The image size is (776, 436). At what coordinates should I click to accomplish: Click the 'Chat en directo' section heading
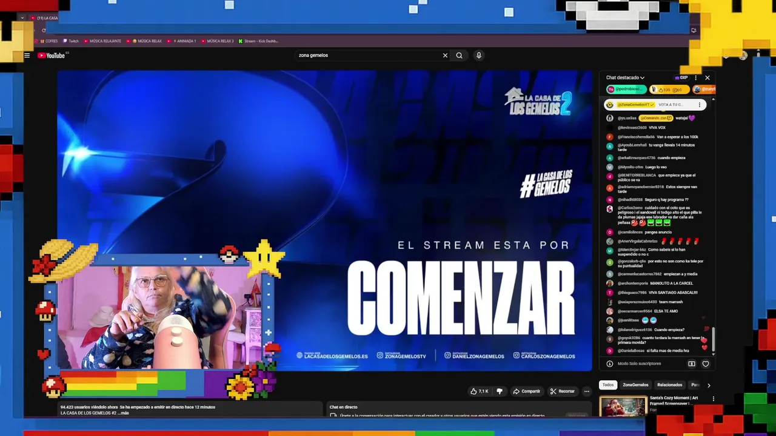(343, 408)
